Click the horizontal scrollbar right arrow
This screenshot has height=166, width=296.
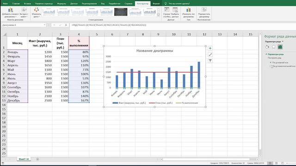[257, 159]
